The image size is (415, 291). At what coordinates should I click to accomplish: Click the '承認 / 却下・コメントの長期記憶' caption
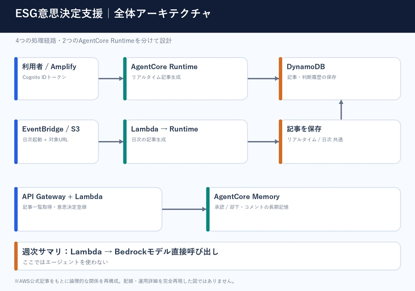[x=251, y=207]
